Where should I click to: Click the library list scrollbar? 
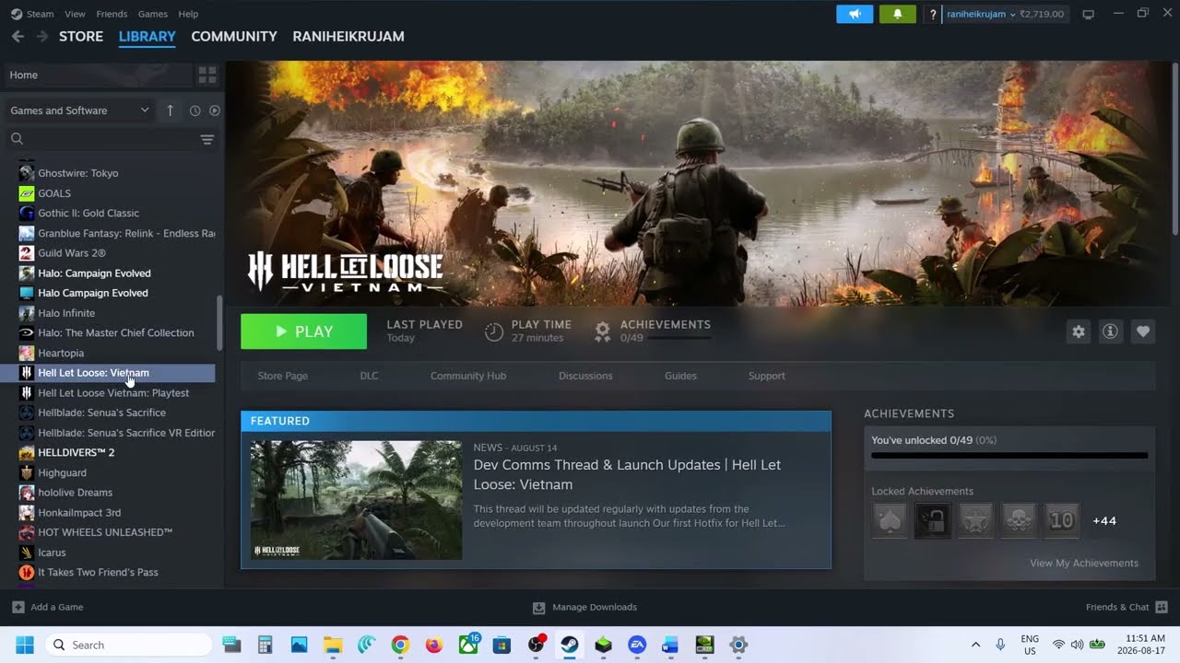[x=219, y=322]
